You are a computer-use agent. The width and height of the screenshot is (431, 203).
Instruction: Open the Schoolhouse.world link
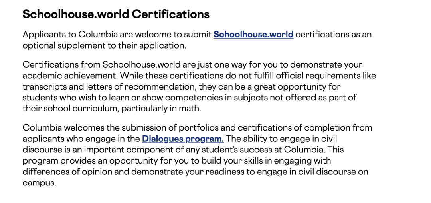pos(253,35)
